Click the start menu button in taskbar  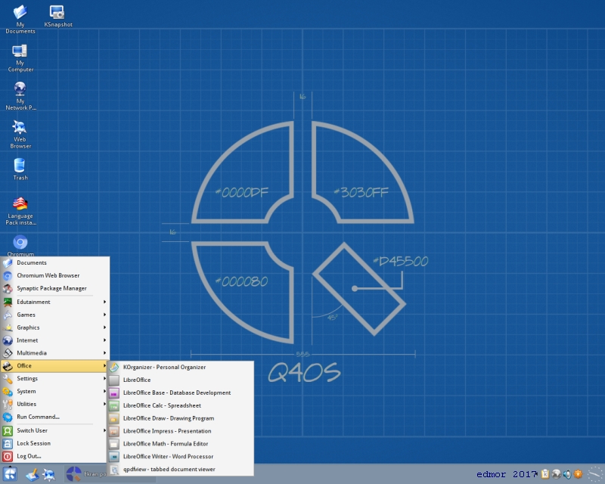10,474
